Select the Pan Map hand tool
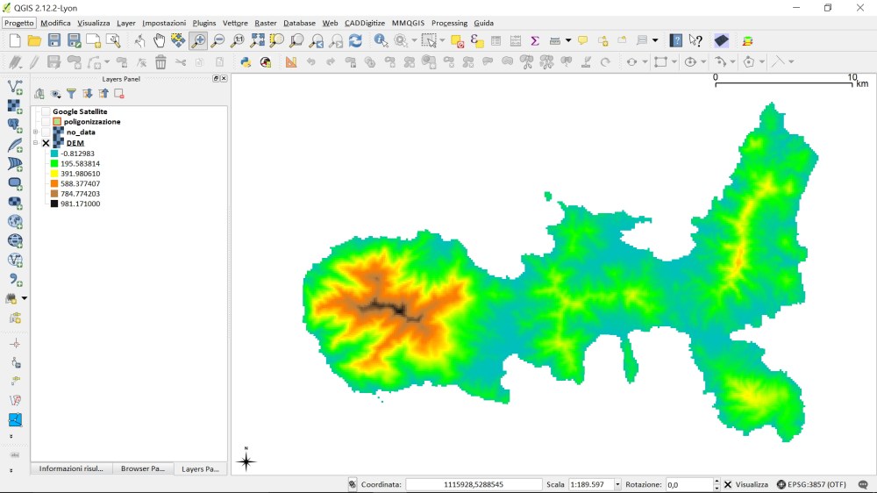 159,40
